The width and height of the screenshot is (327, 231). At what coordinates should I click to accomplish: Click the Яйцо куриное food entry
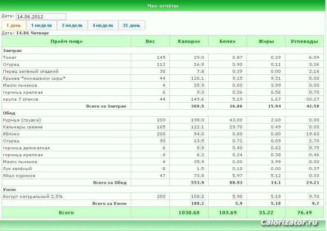click(x=19, y=176)
